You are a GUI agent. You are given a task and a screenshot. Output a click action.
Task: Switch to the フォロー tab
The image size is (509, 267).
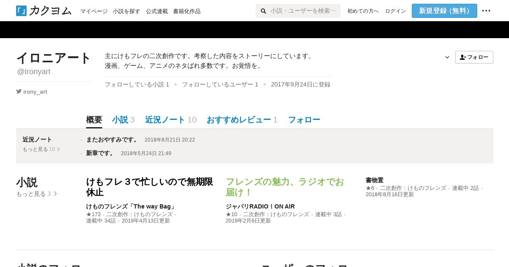pyautogui.click(x=304, y=120)
